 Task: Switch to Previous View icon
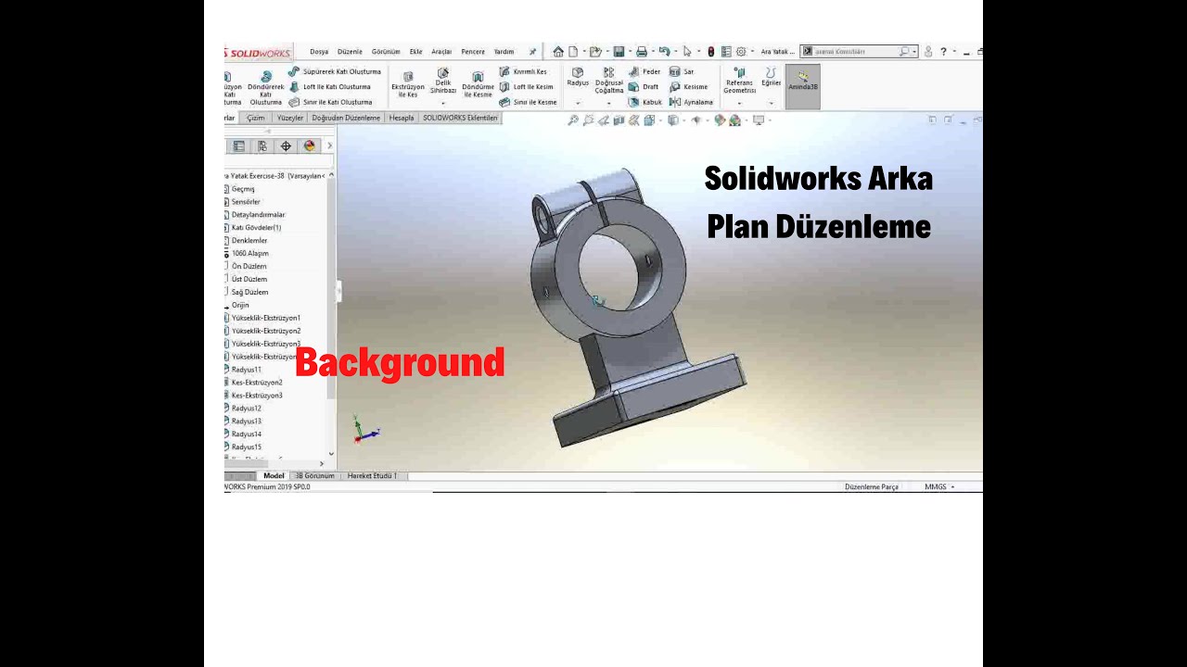604,120
